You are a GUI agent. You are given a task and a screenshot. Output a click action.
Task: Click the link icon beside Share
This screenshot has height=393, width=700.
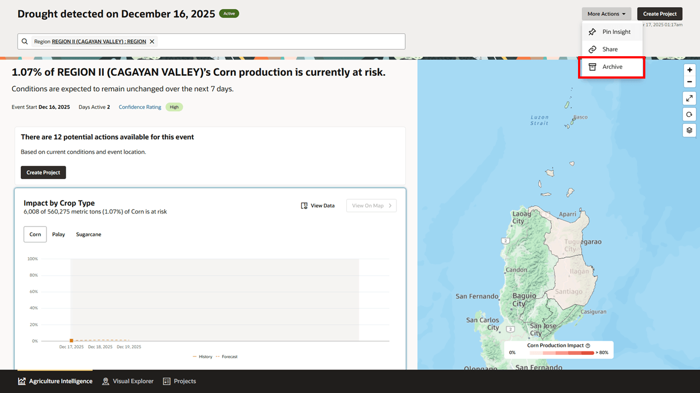(x=592, y=50)
